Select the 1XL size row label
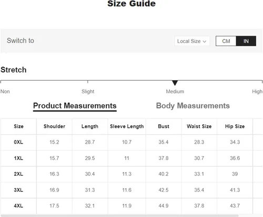 [18, 158]
